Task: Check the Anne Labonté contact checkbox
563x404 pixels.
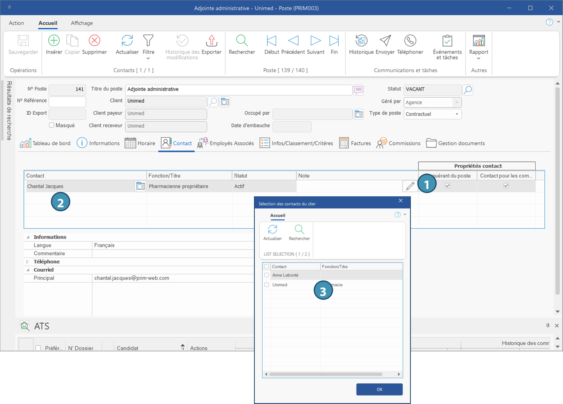Action: coord(267,275)
